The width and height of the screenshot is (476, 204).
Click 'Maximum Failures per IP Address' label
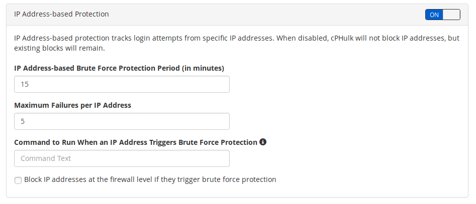pyautogui.click(x=72, y=105)
